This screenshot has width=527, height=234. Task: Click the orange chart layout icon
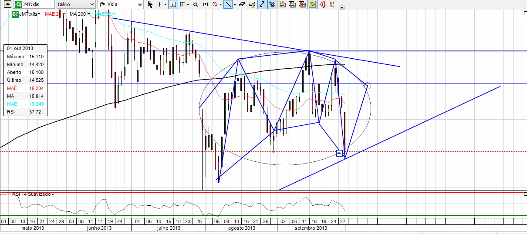pyautogui.click(x=302, y=4)
